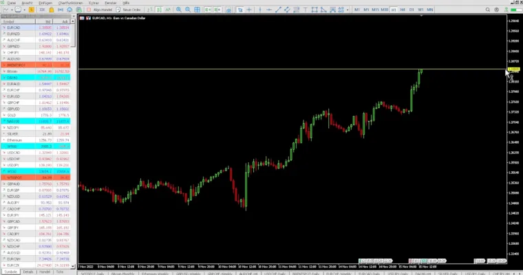Open the Chartfunktionen menu

click(70, 3)
